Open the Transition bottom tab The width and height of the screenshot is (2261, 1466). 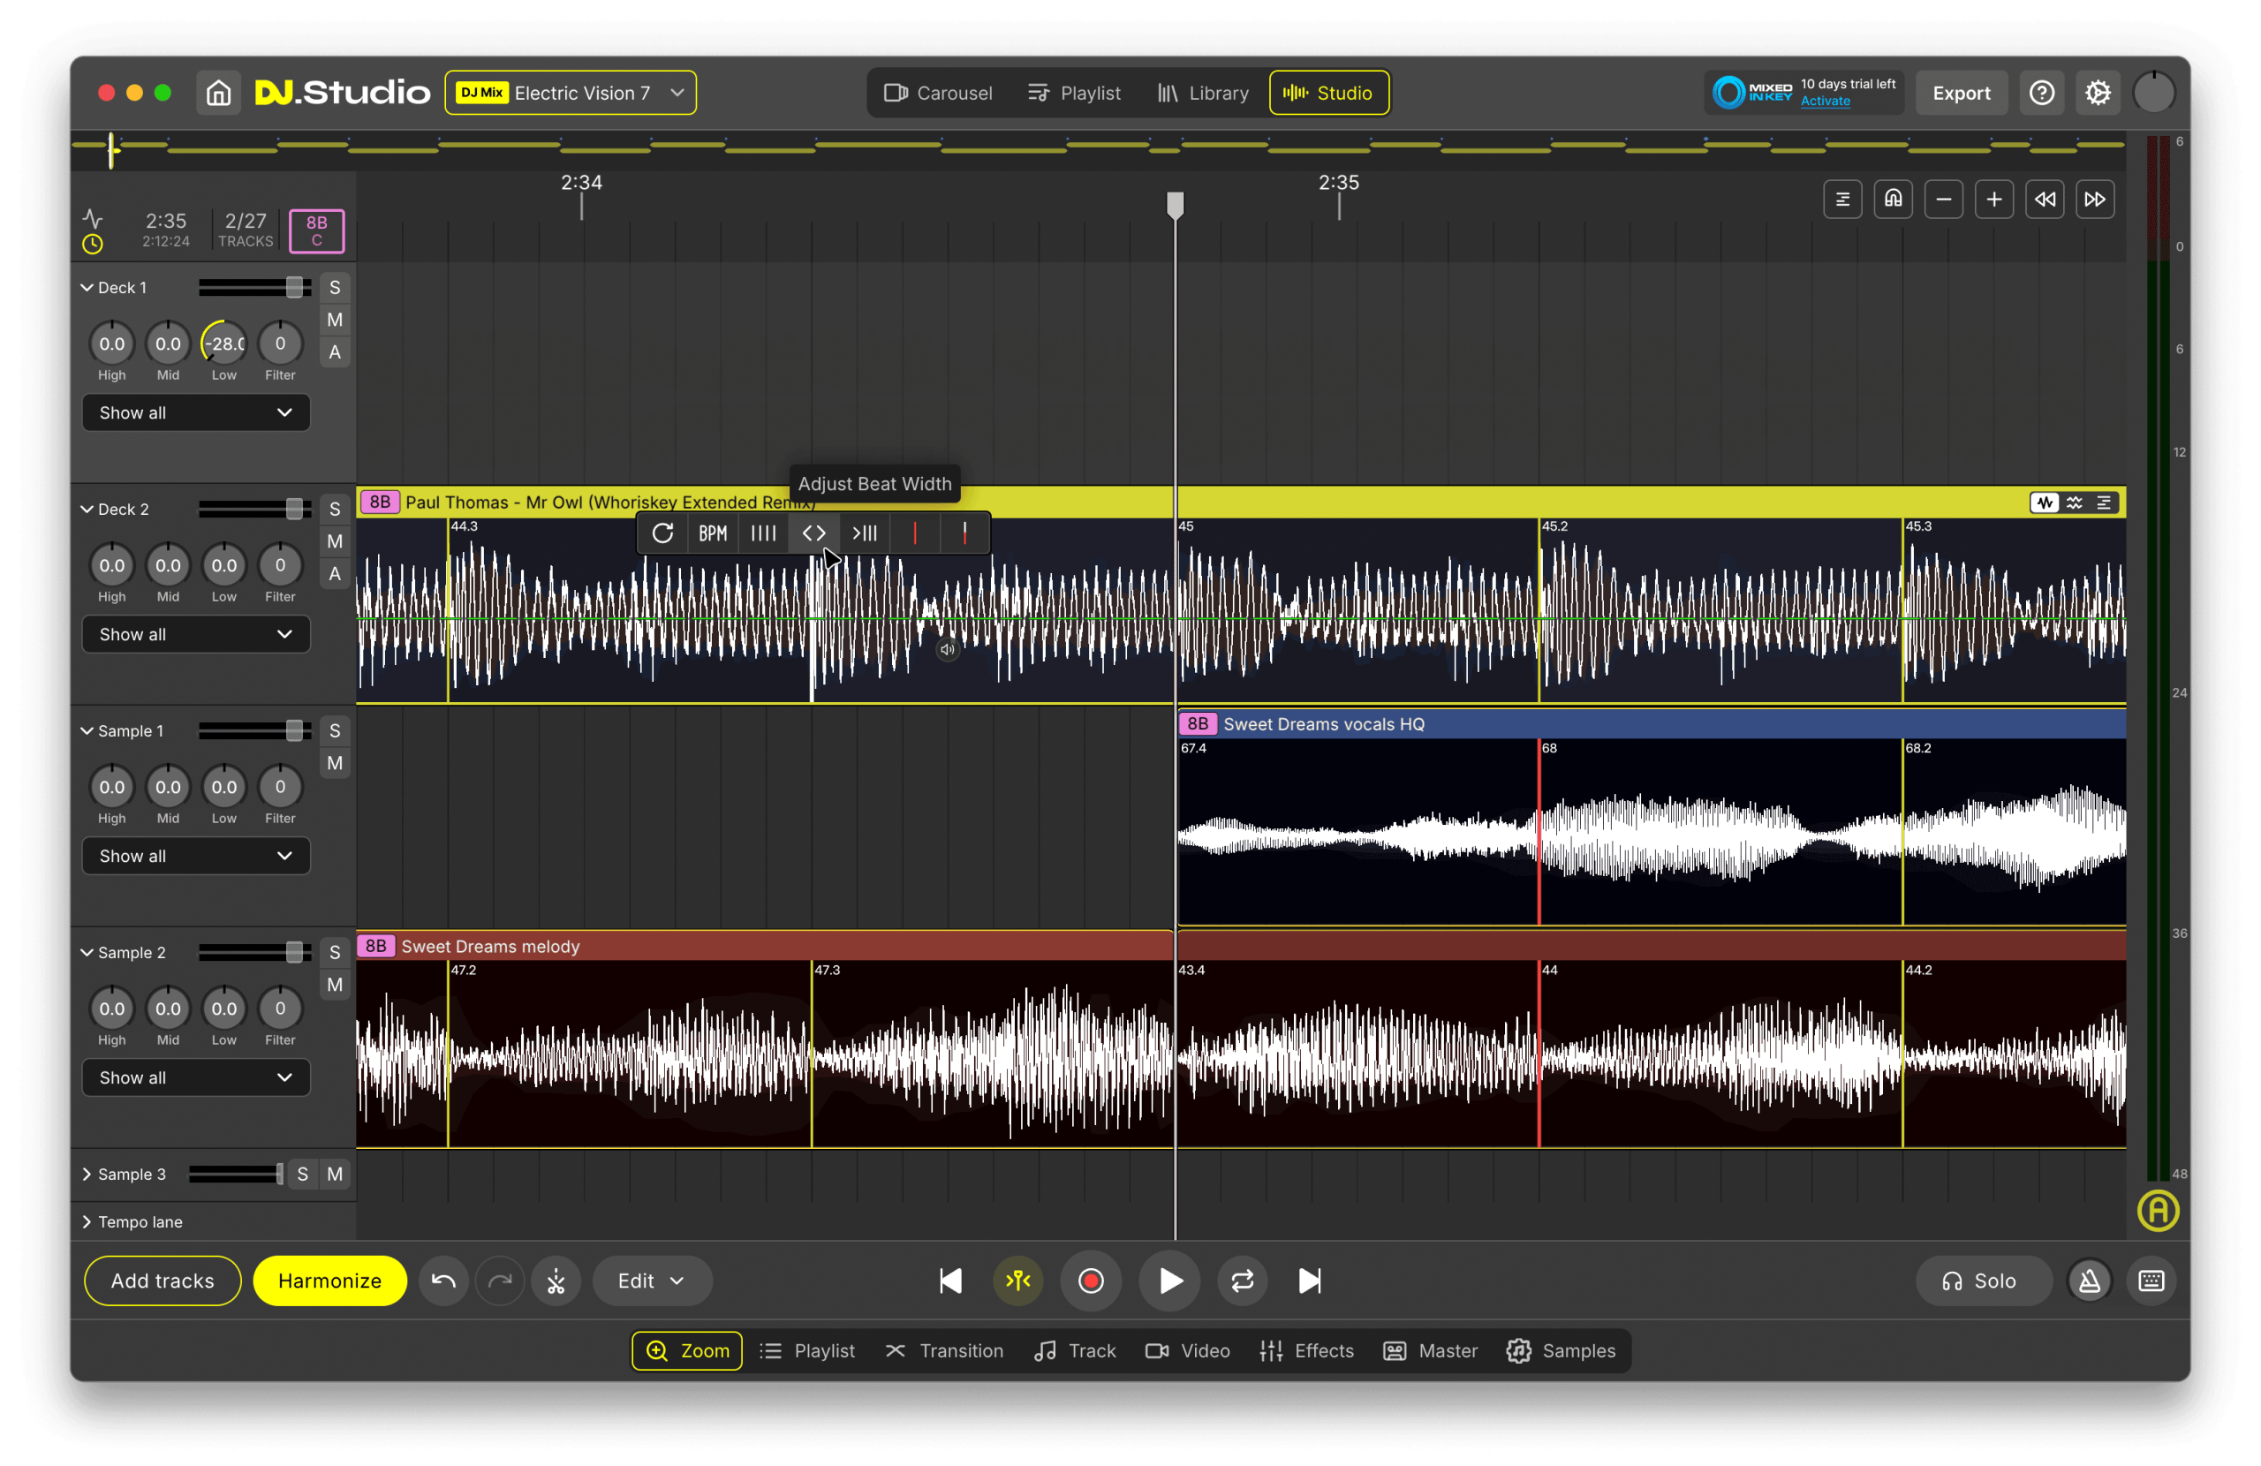point(944,1350)
